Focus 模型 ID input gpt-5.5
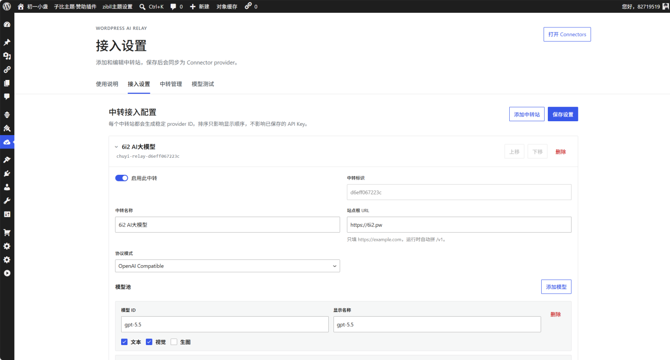 pos(225,324)
